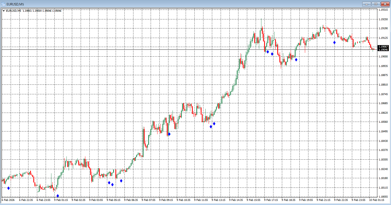This screenshot has width=391, height=205.
Task: Select the right diamond of pair above 9 Feb 13:15
Action: [214, 124]
